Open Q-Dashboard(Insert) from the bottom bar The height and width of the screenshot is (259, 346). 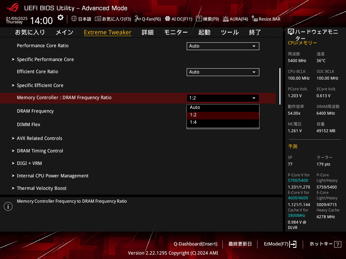coord(195,244)
